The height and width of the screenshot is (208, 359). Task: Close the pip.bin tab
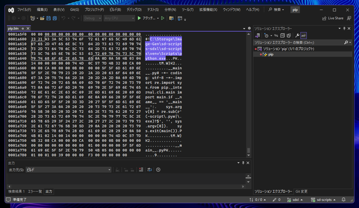pos(28,29)
